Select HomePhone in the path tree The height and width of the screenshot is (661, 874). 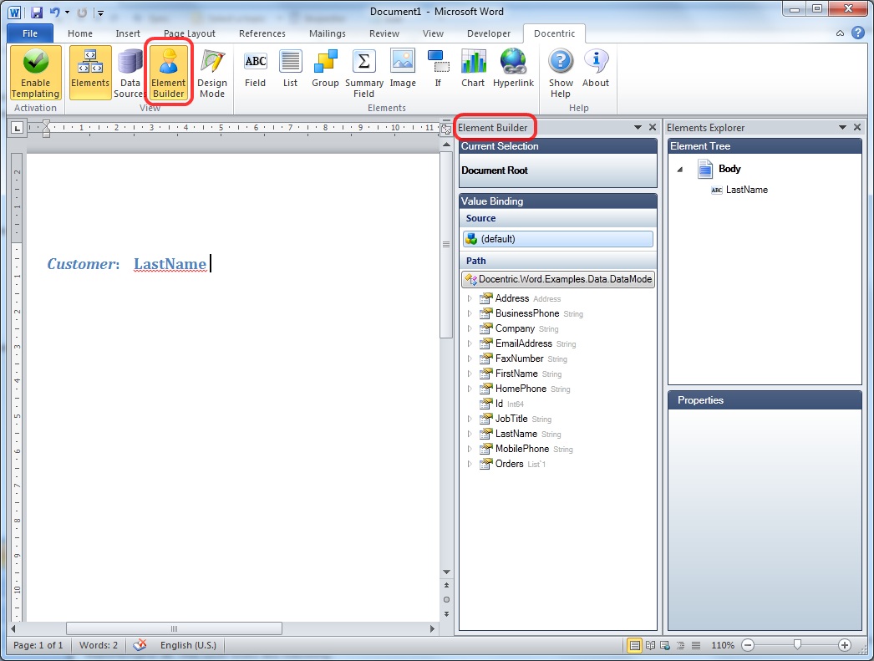click(x=521, y=389)
